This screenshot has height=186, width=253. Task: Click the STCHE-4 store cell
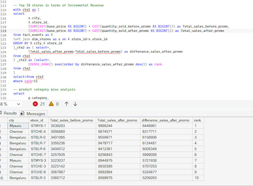pyautogui.click(x=39, y=131)
